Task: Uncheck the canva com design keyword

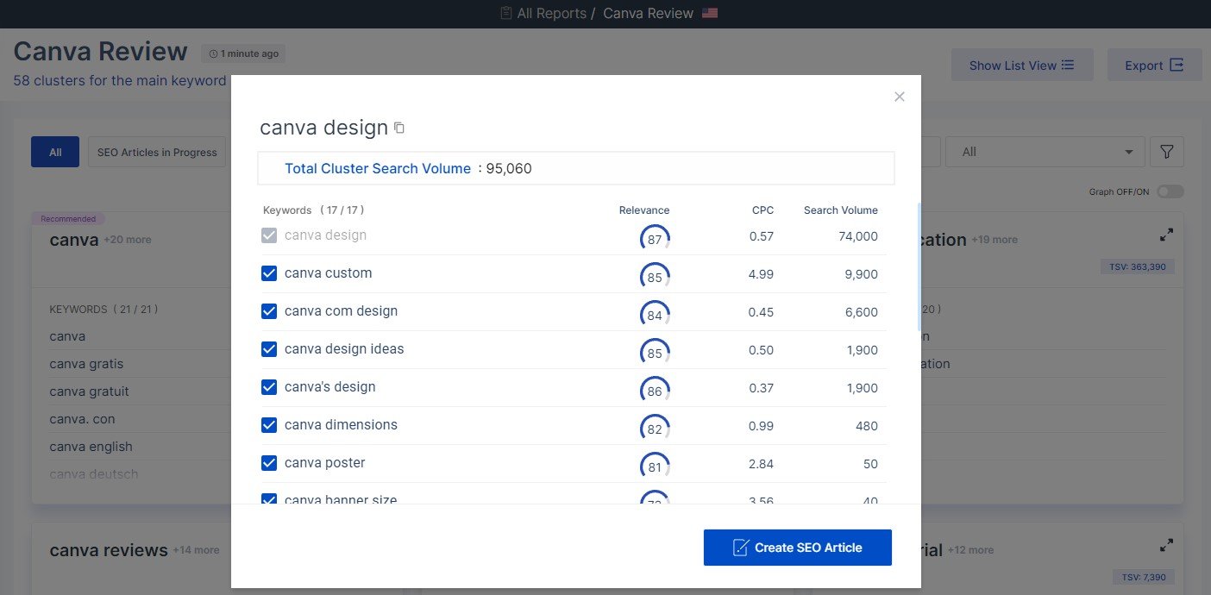Action: [269, 311]
